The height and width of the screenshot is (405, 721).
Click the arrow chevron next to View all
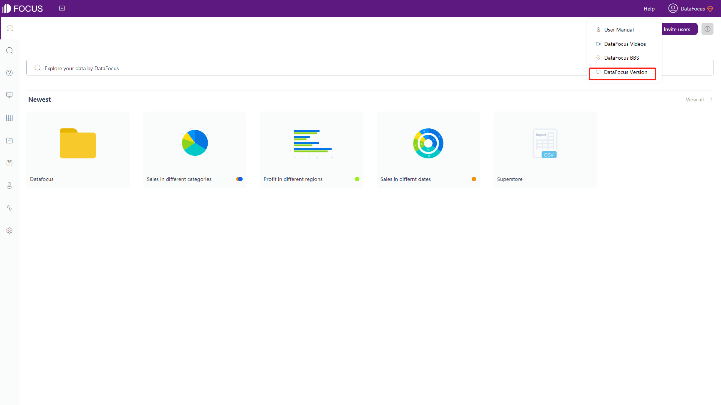point(711,99)
